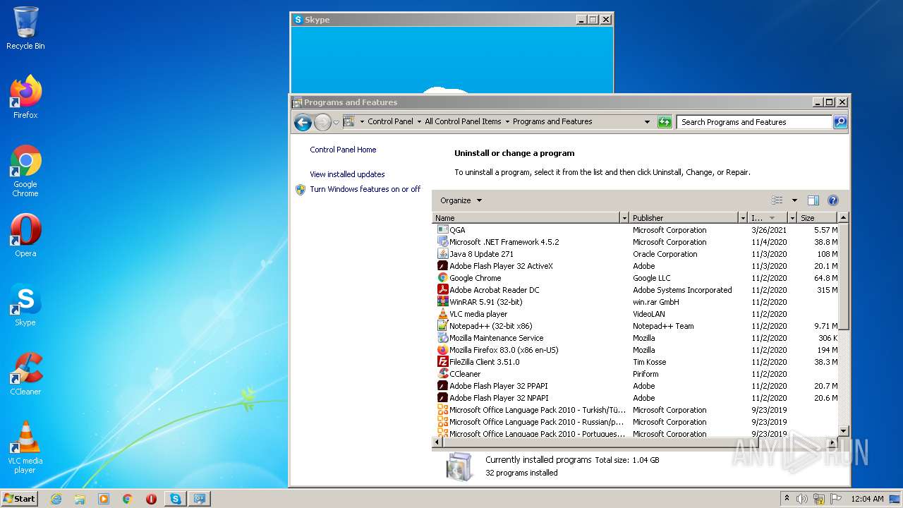The width and height of the screenshot is (903, 508).
Task: Sort by the Name column header
Action: [526, 218]
